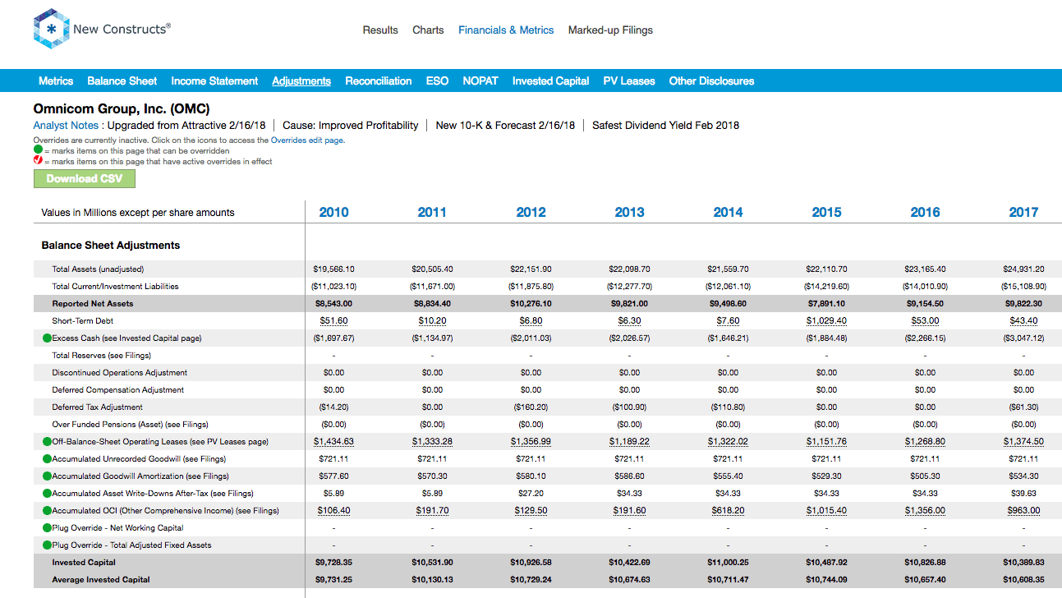Open Financials & Metrics navigation item

[x=506, y=30]
